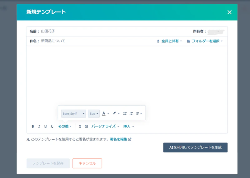Clear text formatting with Tx icon

[52, 126]
